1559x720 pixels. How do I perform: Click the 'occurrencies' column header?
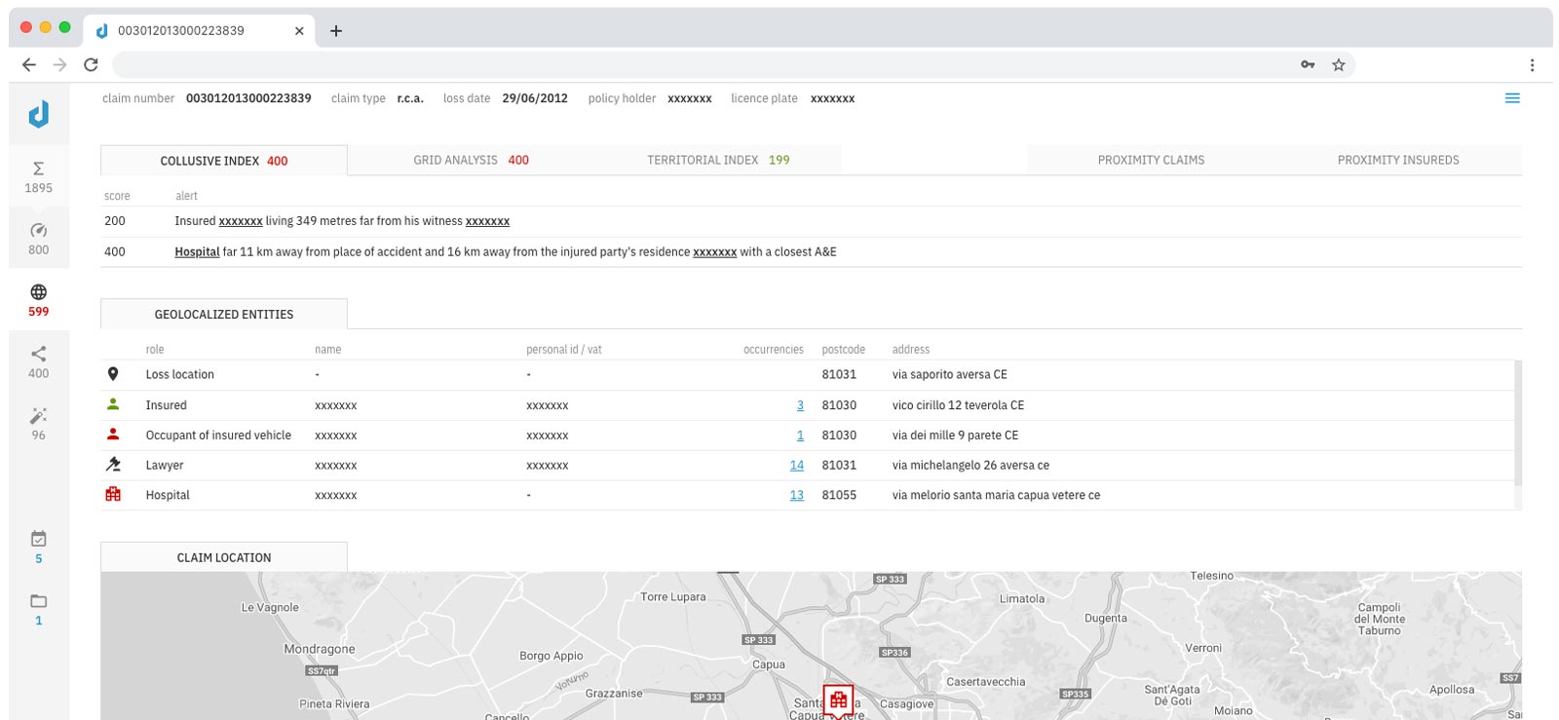[x=774, y=349]
